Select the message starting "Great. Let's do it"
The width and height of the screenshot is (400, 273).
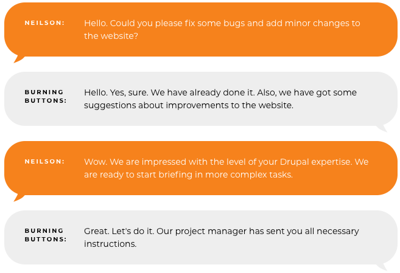(x=221, y=238)
